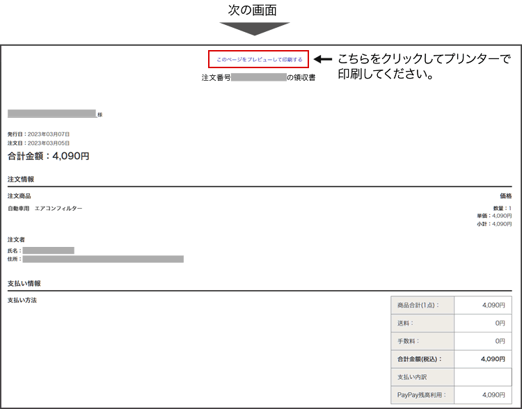Click the 送料 table cell
The width and height of the screenshot is (522, 409).
[x=422, y=323]
